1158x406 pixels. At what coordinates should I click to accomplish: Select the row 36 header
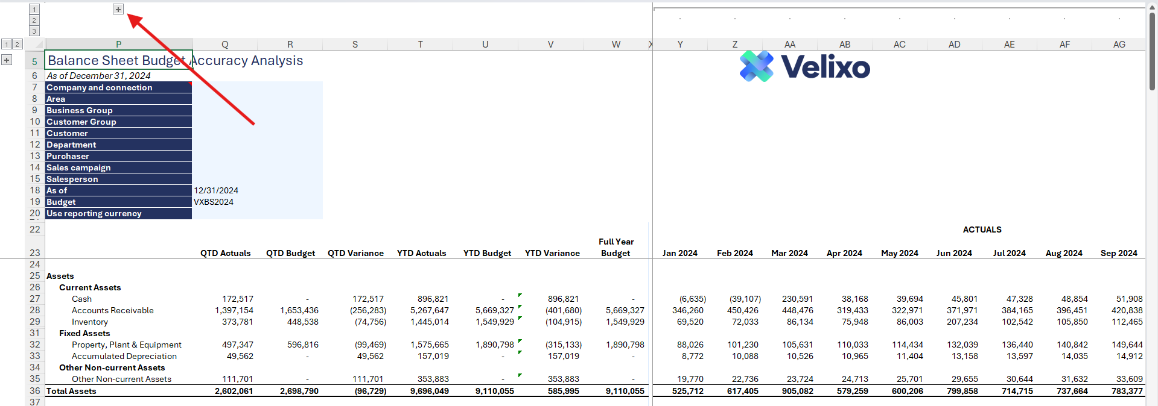point(34,391)
